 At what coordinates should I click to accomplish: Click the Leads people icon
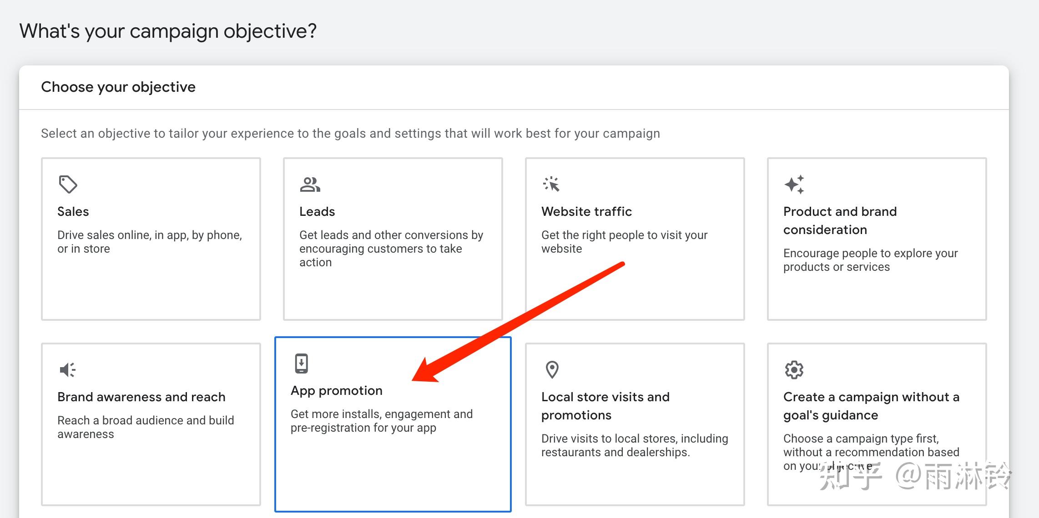[310, 184]
